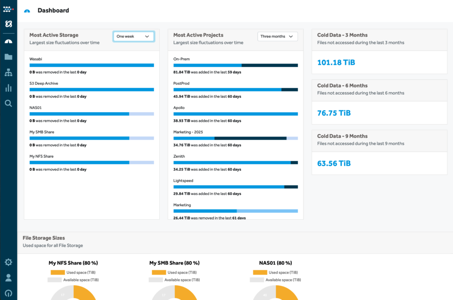Click the NAS01 (80 %) chart title

coord(275,263)
